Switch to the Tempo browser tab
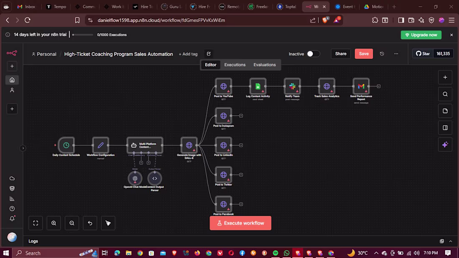 [x=56, y=7]
